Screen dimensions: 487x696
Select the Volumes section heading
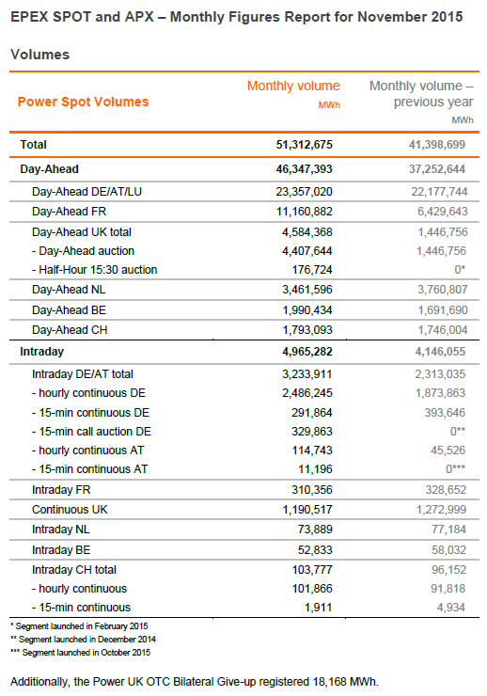[39, 55]
